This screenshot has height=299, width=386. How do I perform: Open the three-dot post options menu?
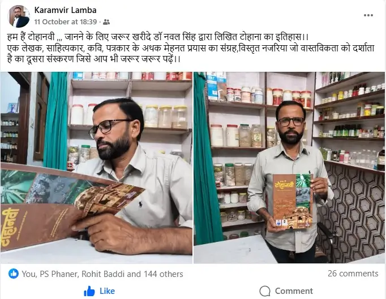(368, 15)
